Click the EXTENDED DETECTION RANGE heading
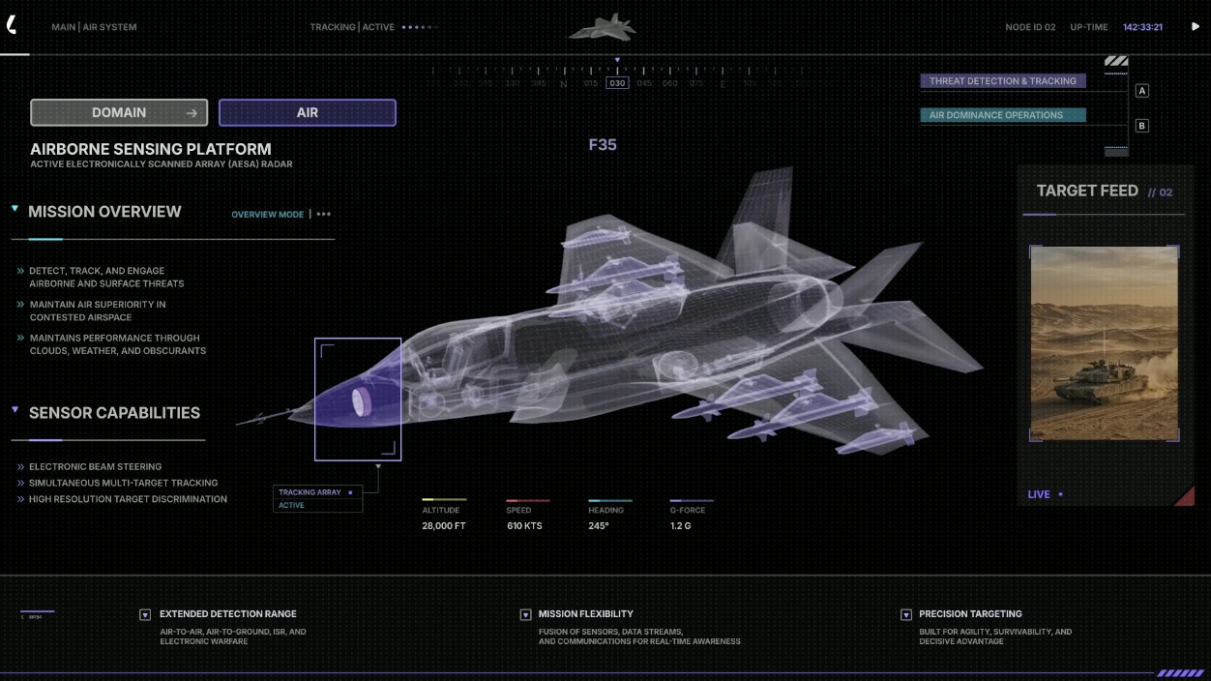This screenshot has width=1211, height=681. [228, 614]
